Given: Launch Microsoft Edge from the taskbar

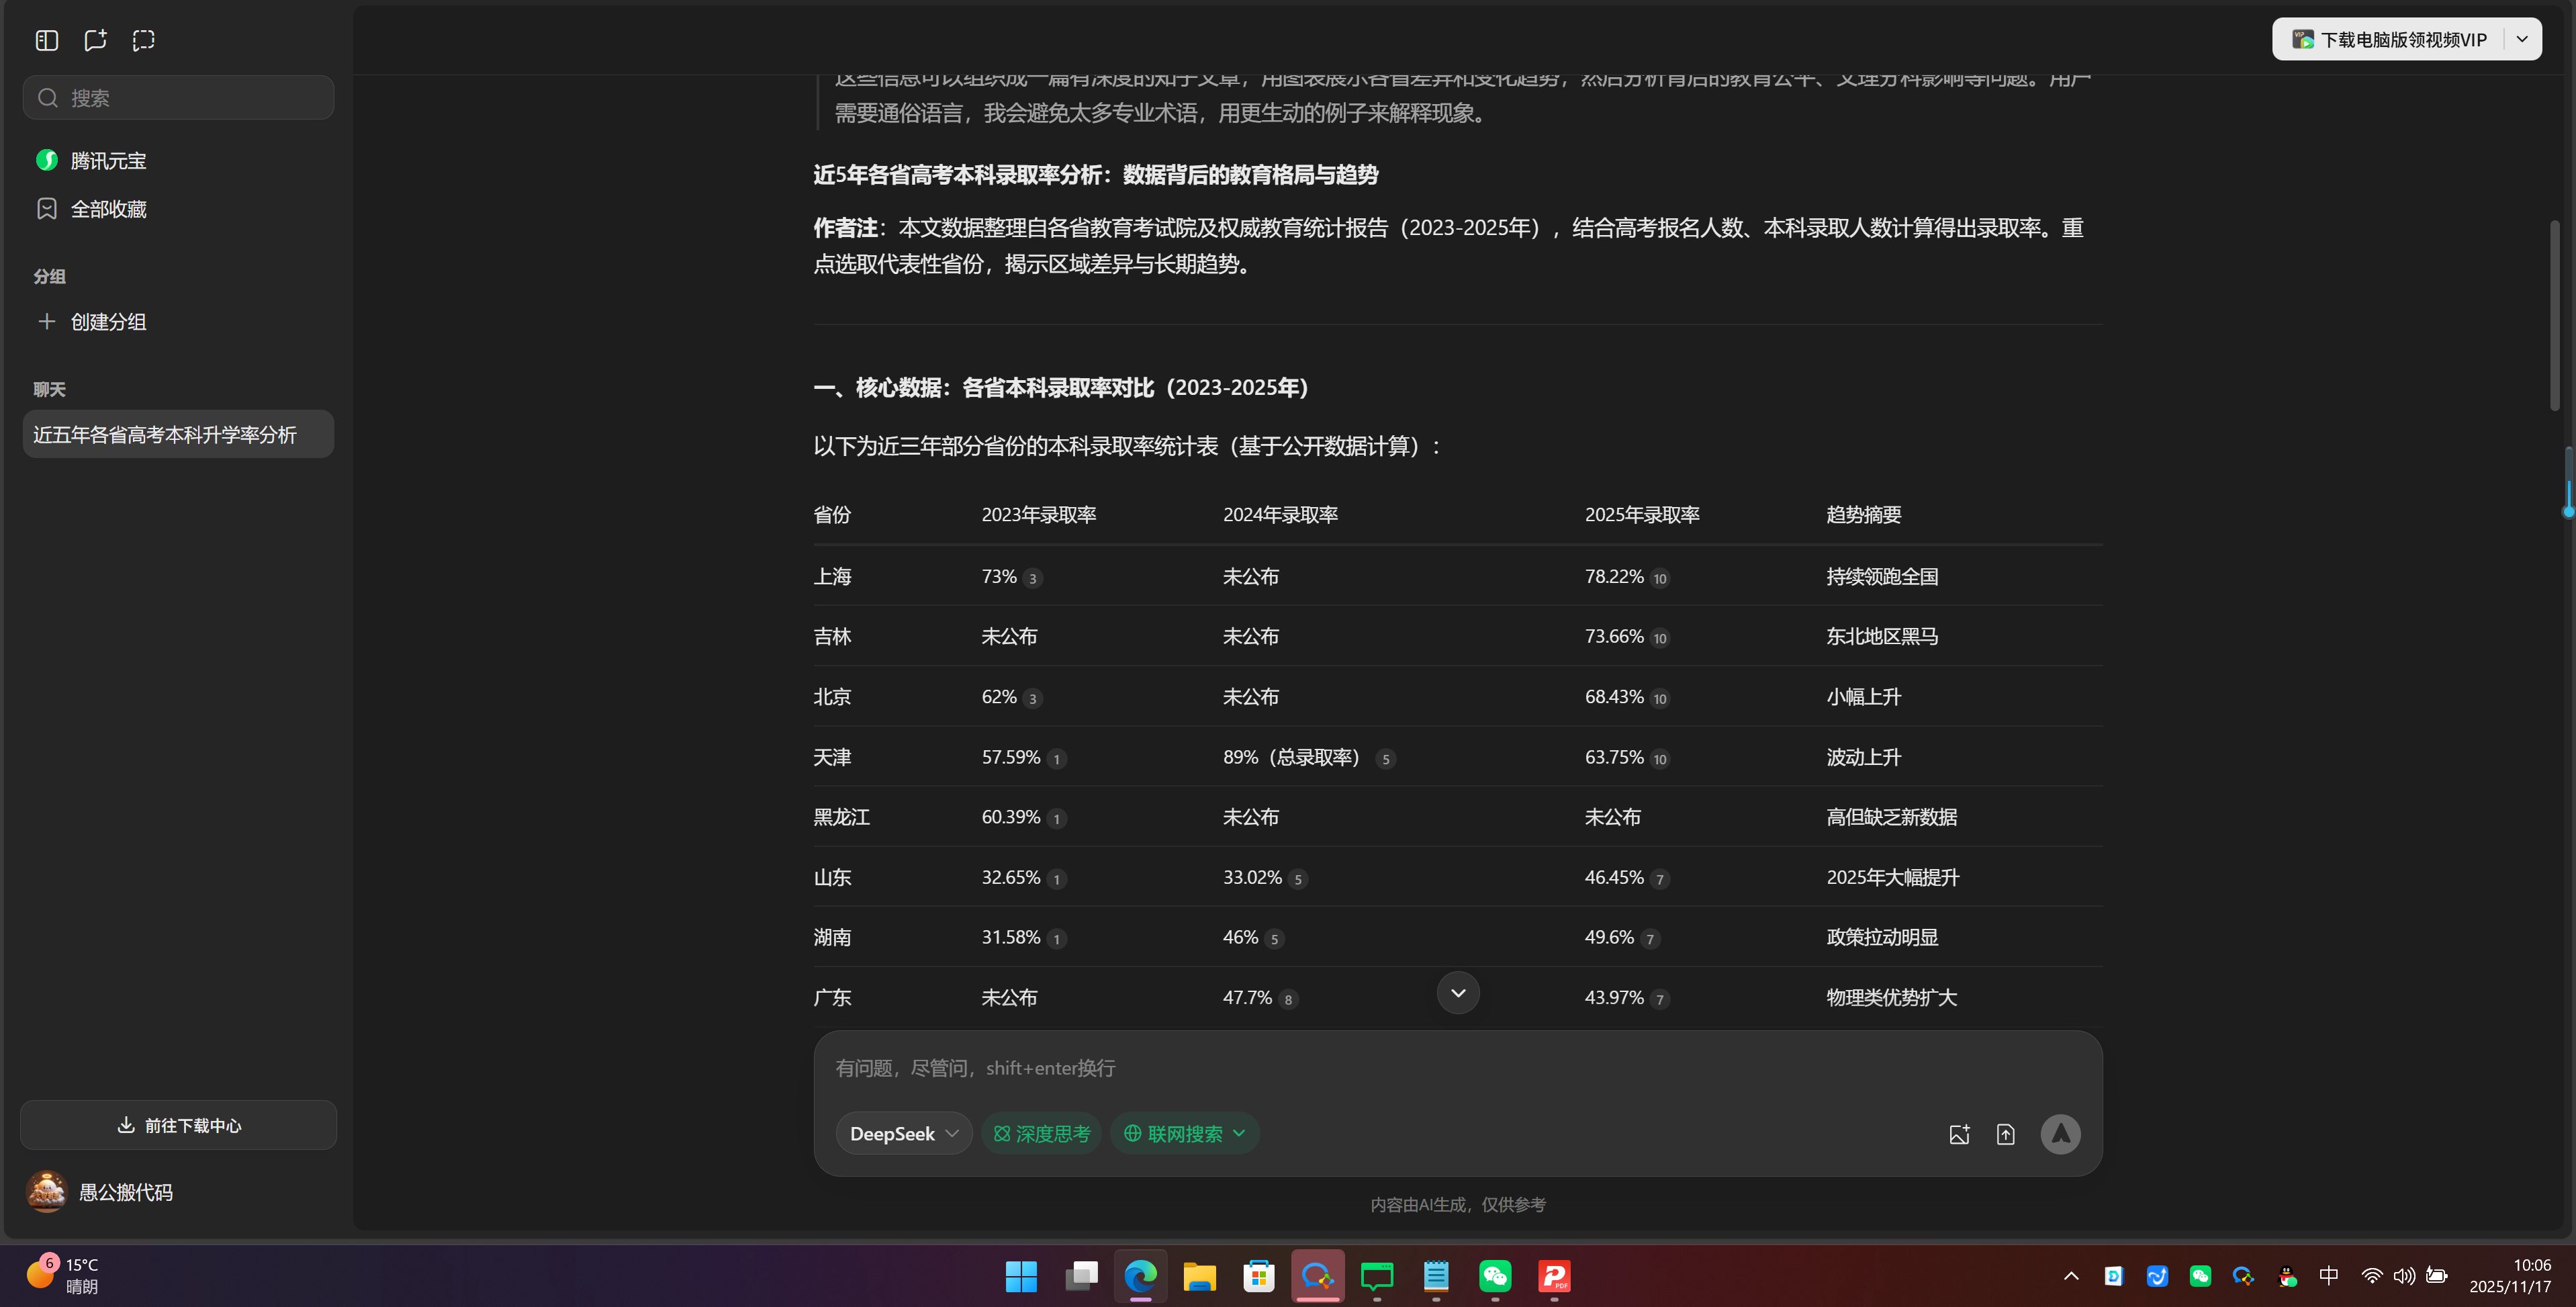Looking at the screenshot, I should point(1140,1277).
